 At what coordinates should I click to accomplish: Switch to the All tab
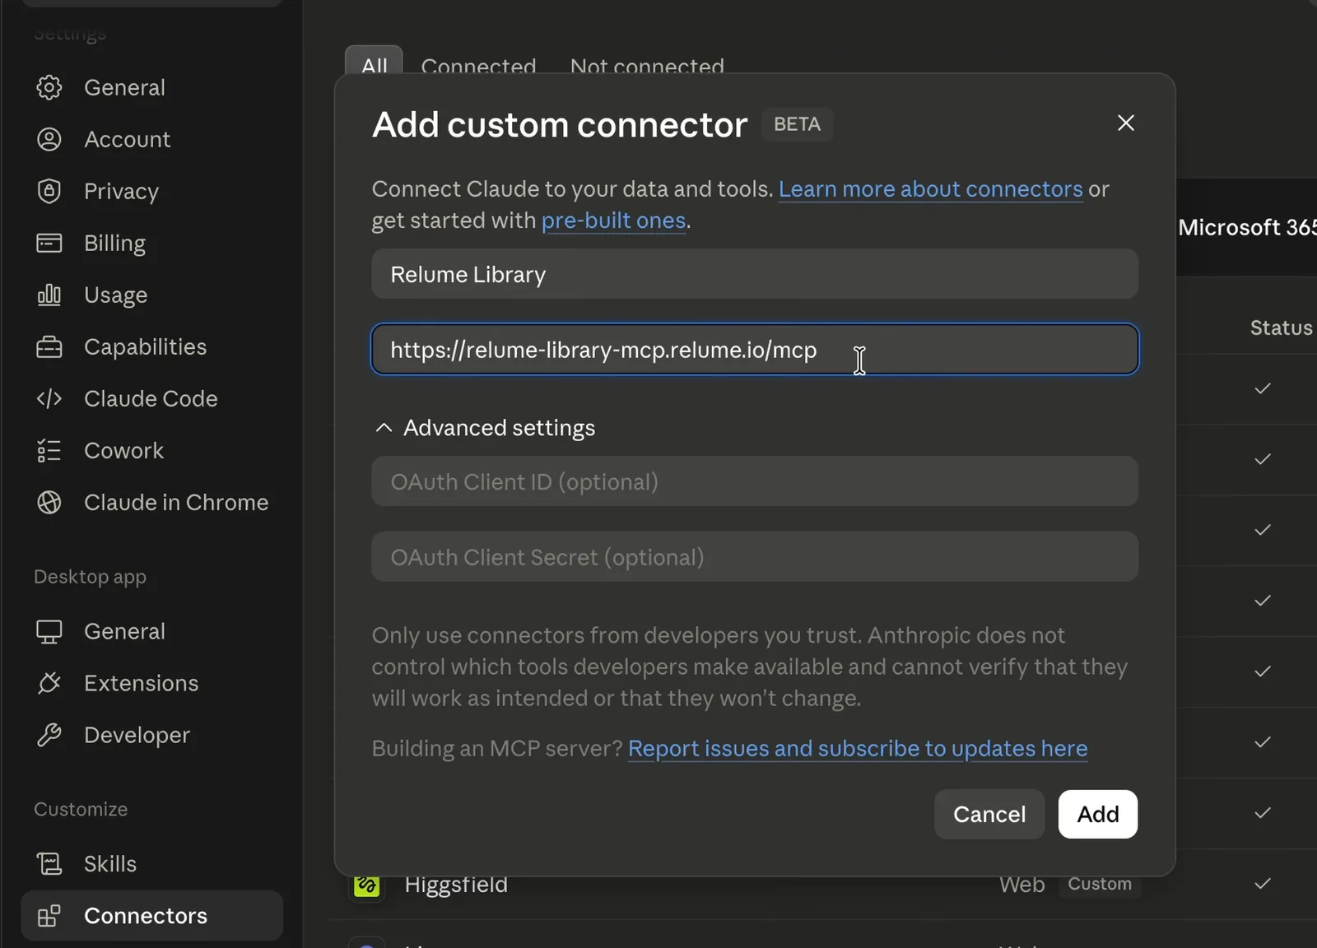pyautogui.click(x=374, y=62)
